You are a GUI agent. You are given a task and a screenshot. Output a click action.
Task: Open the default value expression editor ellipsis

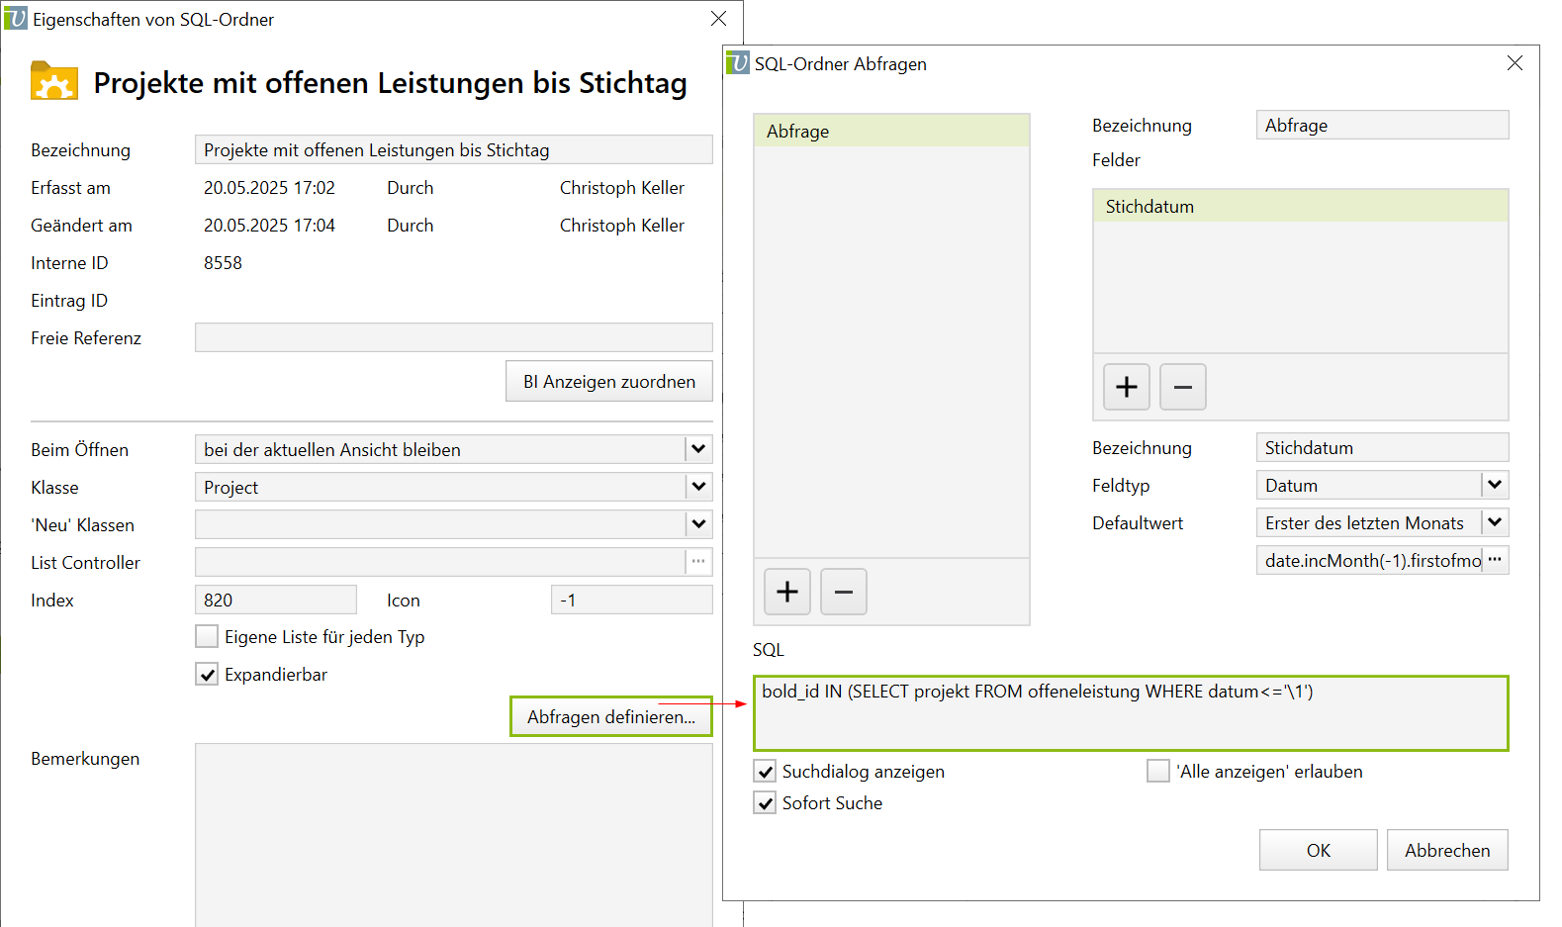click(x=1495, y=560)
